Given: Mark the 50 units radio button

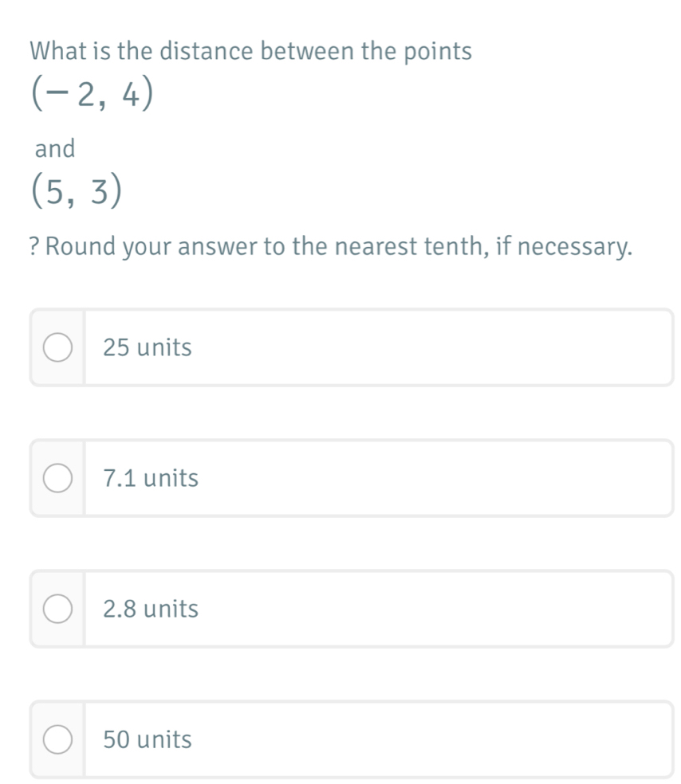Looking at the screenshot, I should click(x=57, y=740).
